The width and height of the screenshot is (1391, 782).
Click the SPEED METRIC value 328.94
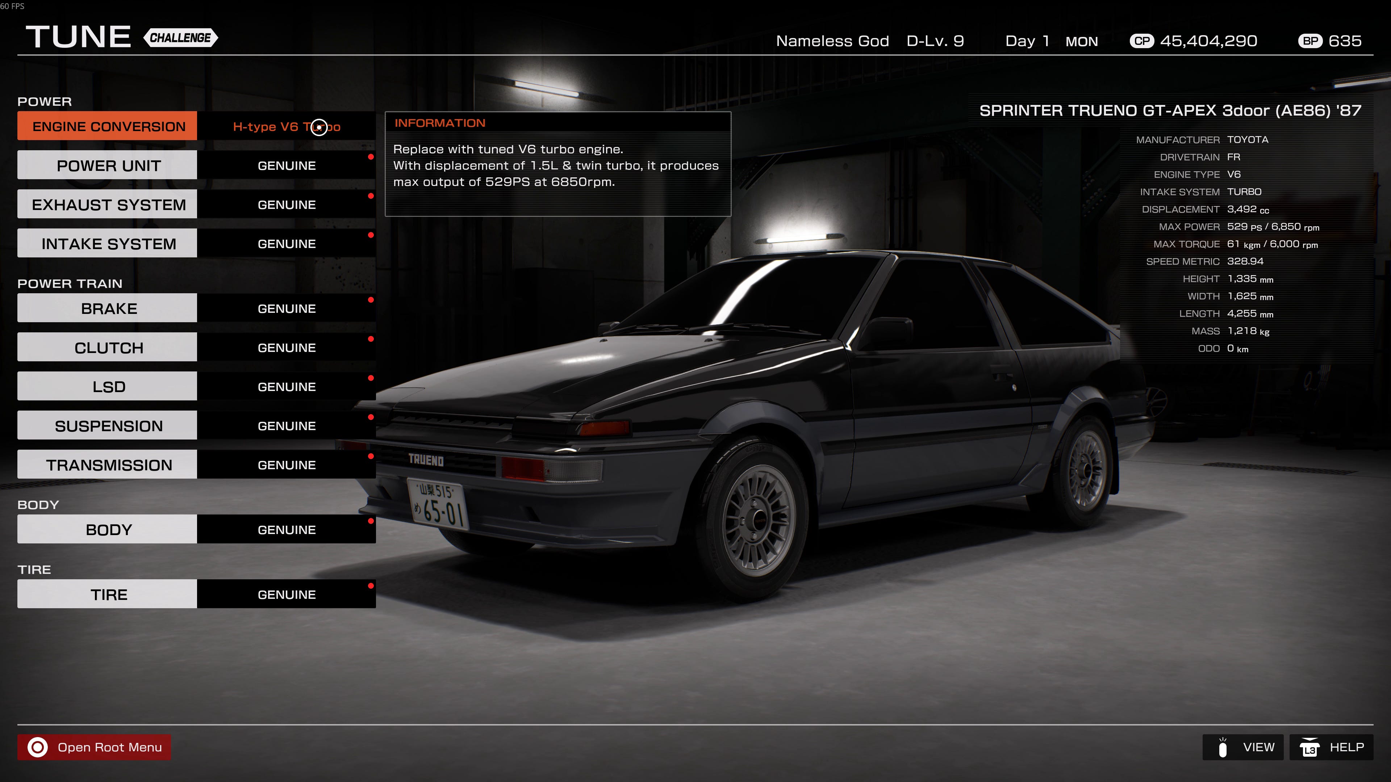coord(1245,261)
